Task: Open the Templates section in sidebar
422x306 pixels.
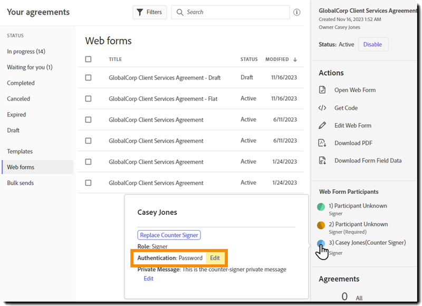Action: [x=20, y=152]
